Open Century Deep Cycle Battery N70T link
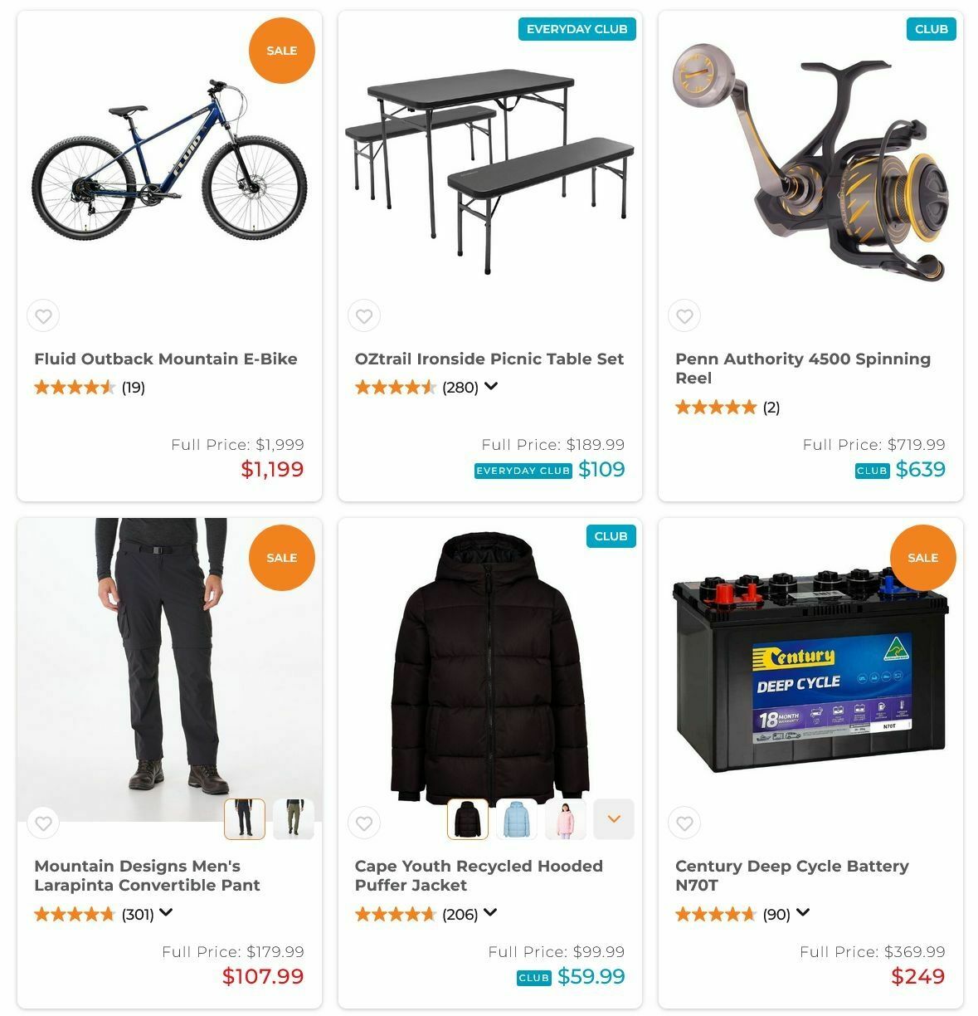The width and height of the screenshot is (978, 1016). point(791,876)
